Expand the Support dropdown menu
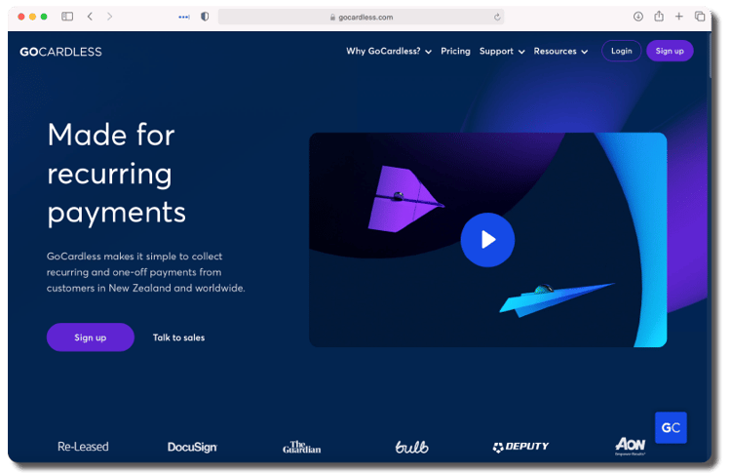 click(x=501, y=52)
